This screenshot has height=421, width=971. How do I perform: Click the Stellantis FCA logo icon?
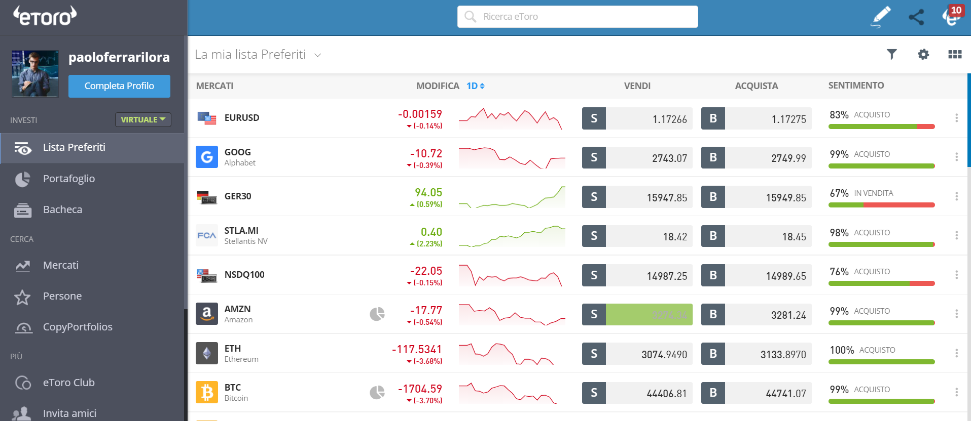[x=207, y=235]
